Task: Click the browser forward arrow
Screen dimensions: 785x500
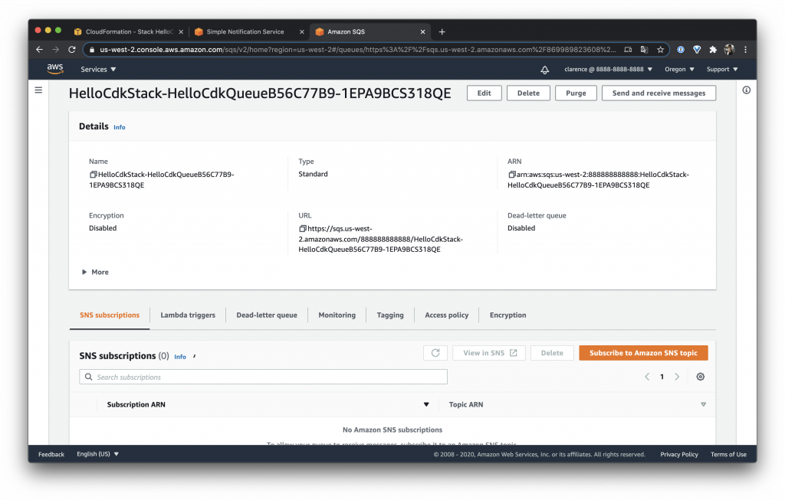Action: (x=55, y=50)
